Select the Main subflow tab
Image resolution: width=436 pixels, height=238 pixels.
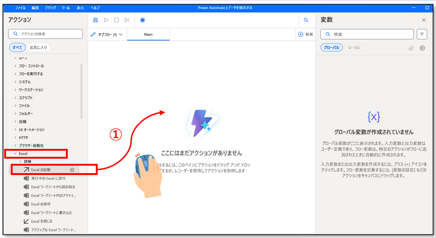(148, 35)
